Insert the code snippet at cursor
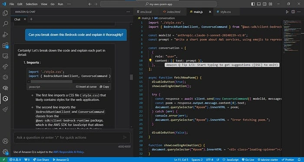Screen dimensions: 304x162 [86, 87]
